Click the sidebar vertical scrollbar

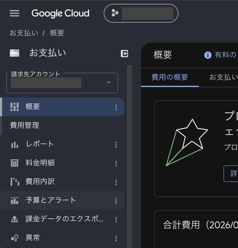130,157
